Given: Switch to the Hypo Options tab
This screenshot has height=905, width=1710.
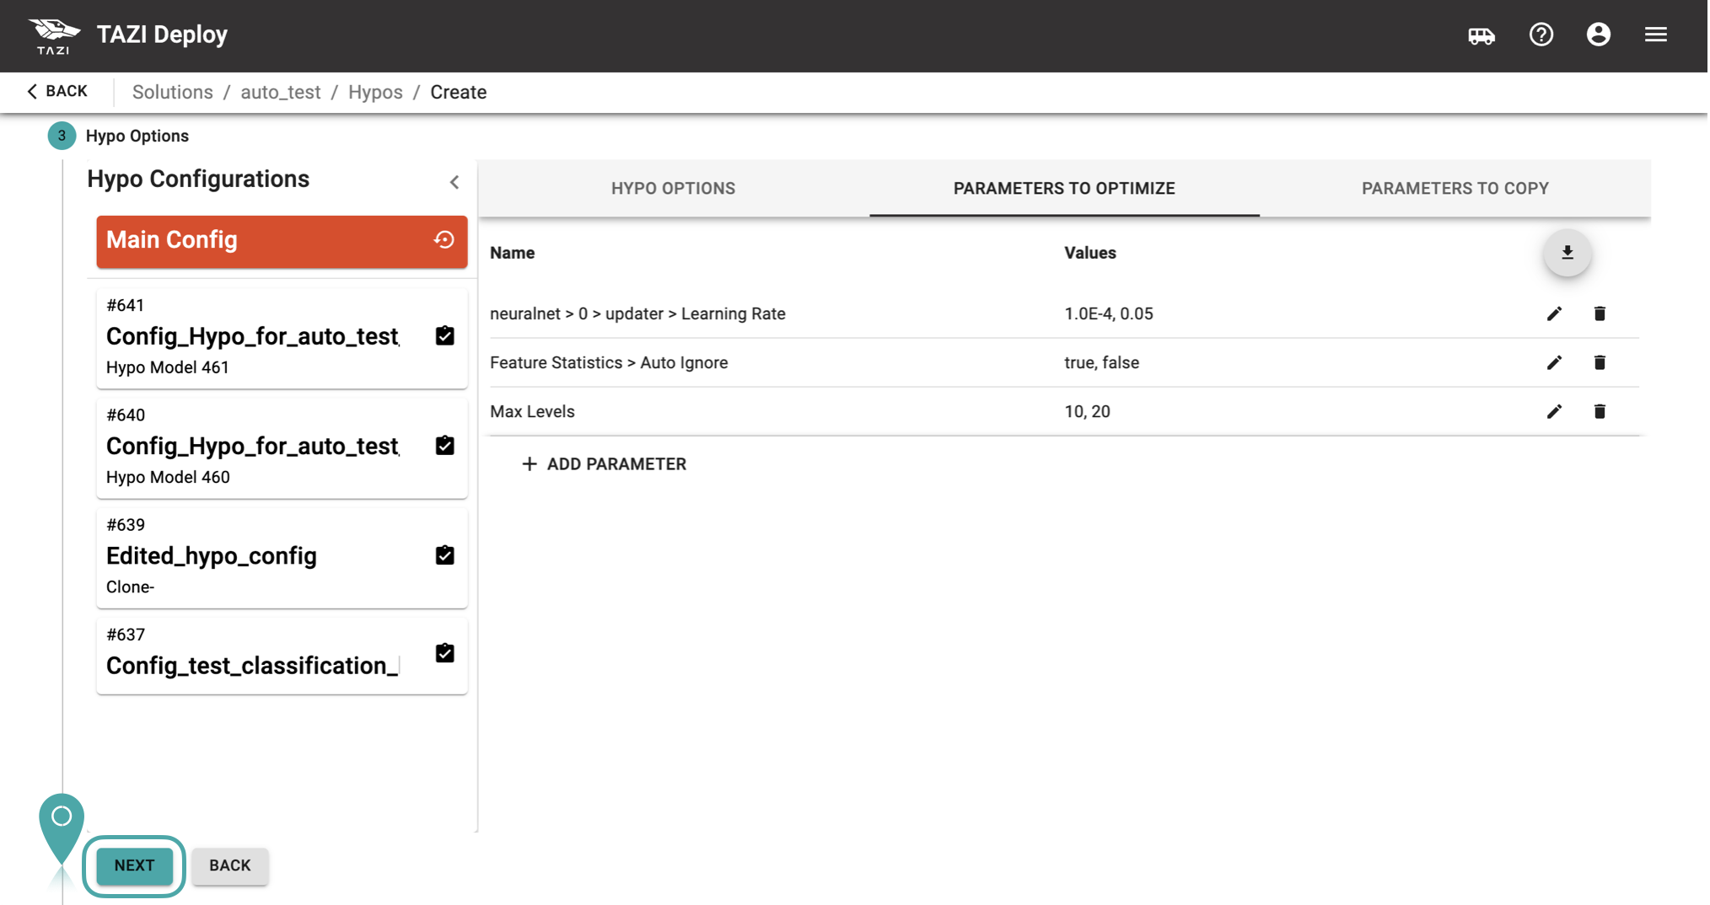Looking at the screenshot, I should [673, 189].
